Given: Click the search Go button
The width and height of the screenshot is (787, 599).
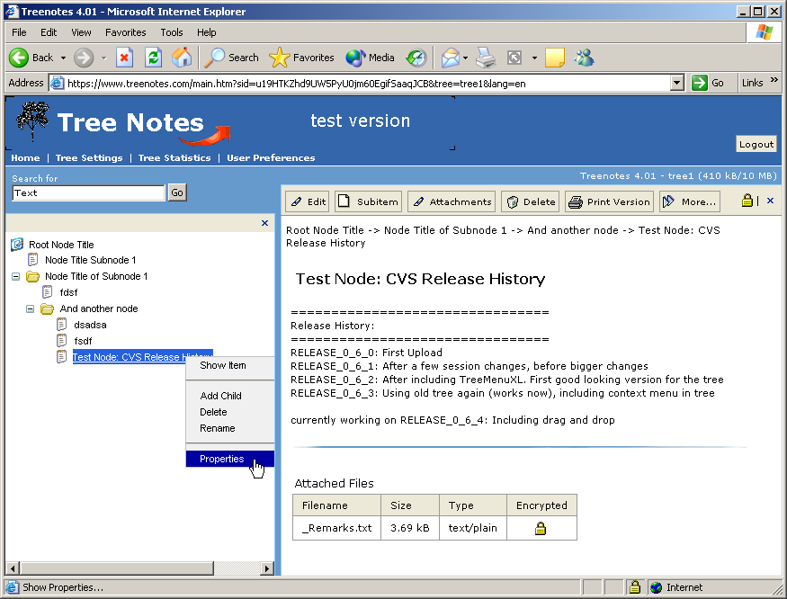Looking at the screenshot, I should coord(177,192).
